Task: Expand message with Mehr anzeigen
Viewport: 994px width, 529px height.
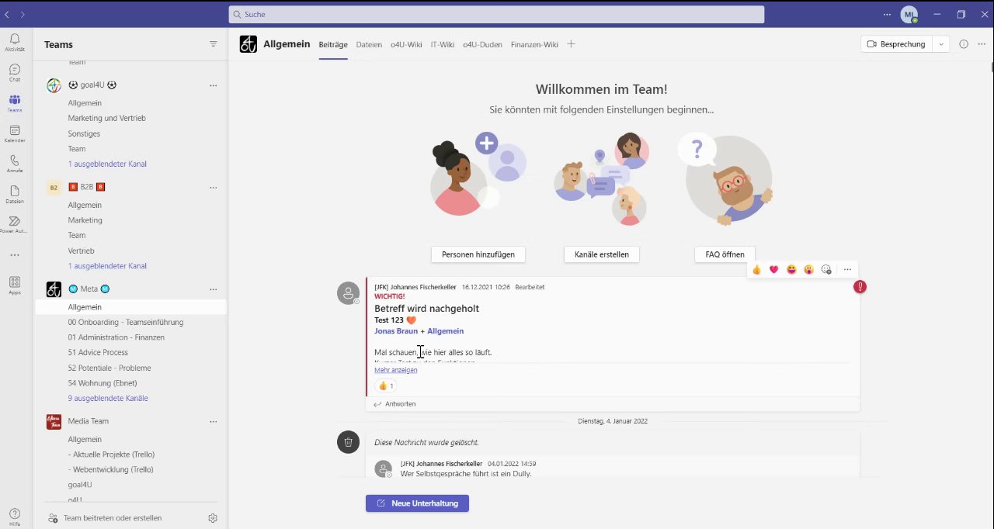Action: [x=396, y=370]
